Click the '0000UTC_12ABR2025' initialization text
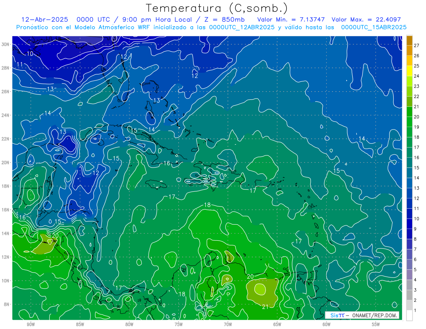426x329 pixels. [242, 27]
